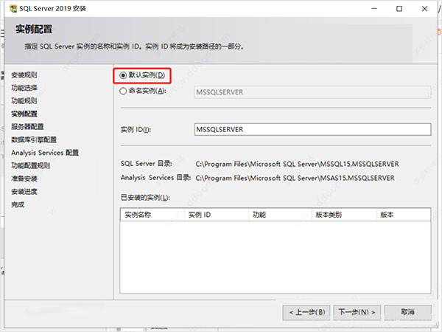442x332 pixels.
Task: Open the 准备安装 step
Action: tap(24, 179)
